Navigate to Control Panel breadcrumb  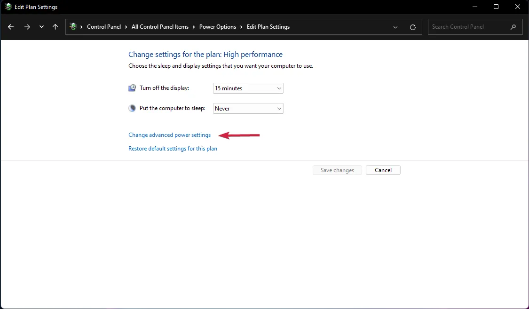(104, 27)
